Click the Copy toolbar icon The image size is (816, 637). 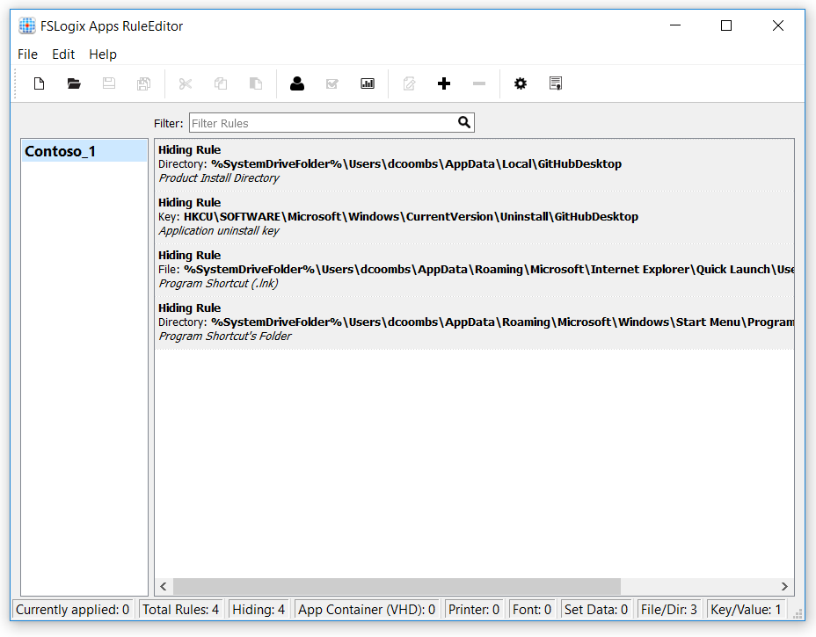point(221,83)
